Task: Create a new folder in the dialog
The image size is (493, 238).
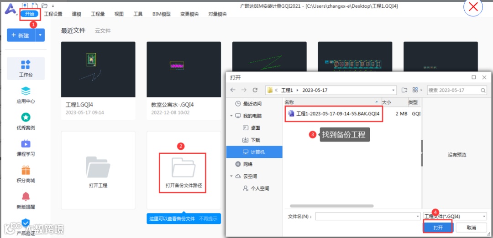Action: coord(404,90)
